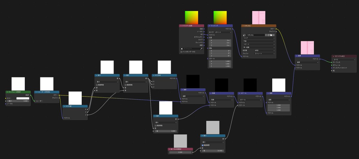Click the 値 field showing 10.000 in 最小
This screenshot has height=159, width=359.
point(213,151)
